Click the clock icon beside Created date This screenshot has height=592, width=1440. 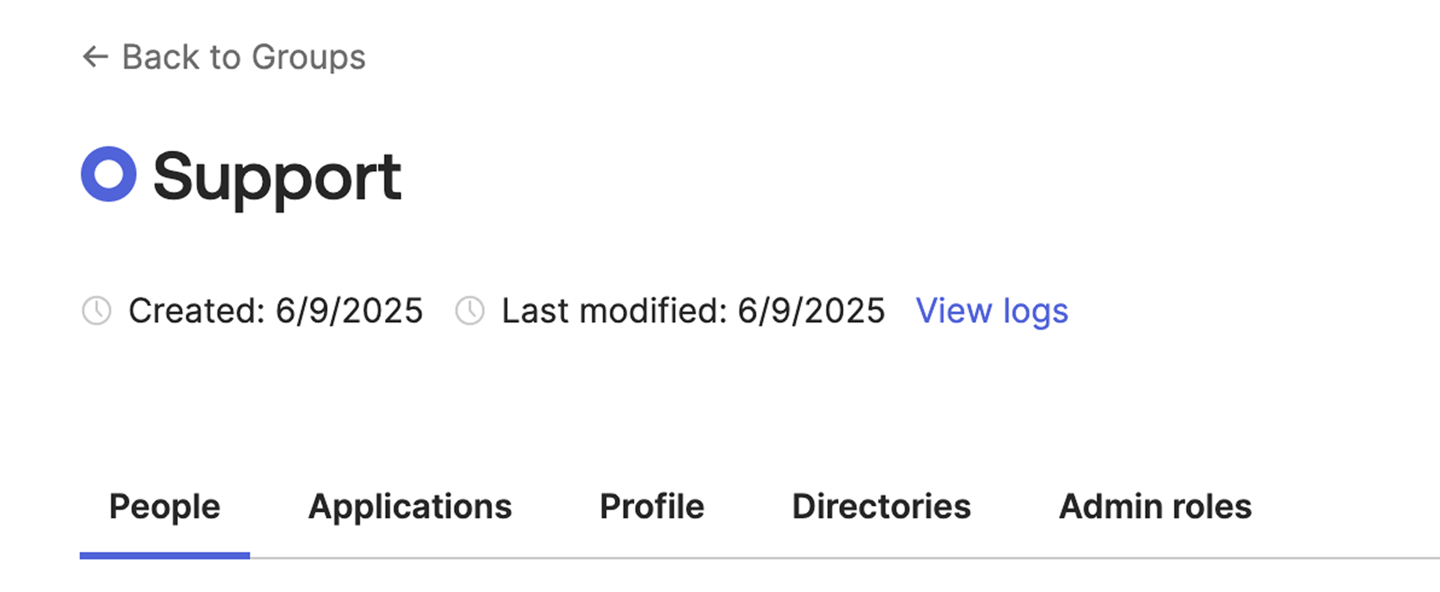(98, 310)
